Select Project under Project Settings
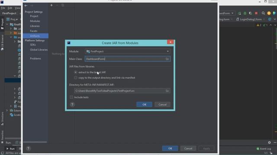277x155 pixels. coord(34,16)
